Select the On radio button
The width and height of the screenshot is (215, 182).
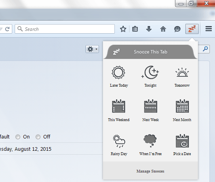tap(18, 137)
